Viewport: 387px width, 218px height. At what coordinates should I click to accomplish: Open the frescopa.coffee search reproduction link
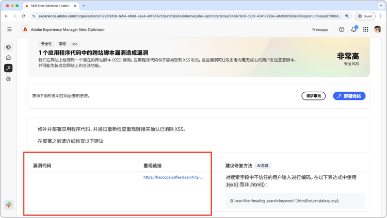pos(173,177)
